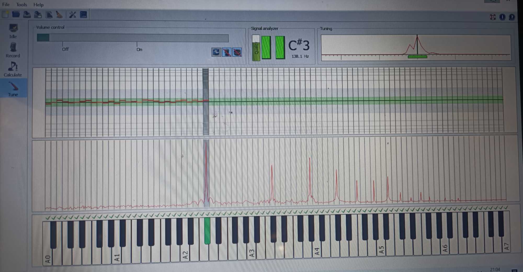
Task: Toggle speaker mute button
Action: (x=237, y=52)
